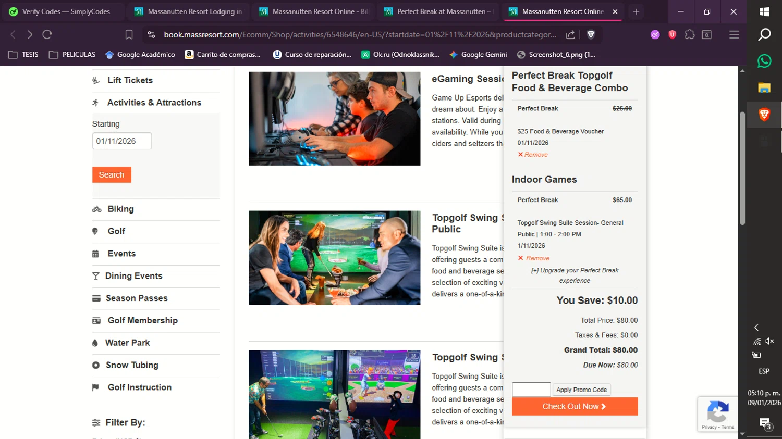Screen dimensions: 782x439
Task: Open the notification center icon
Action: click(765, 424)
